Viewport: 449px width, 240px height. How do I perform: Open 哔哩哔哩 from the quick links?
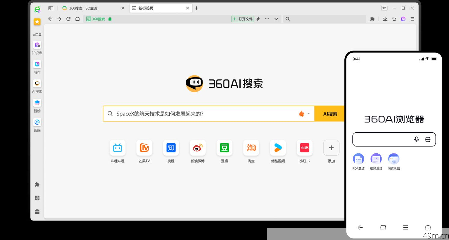117,148
